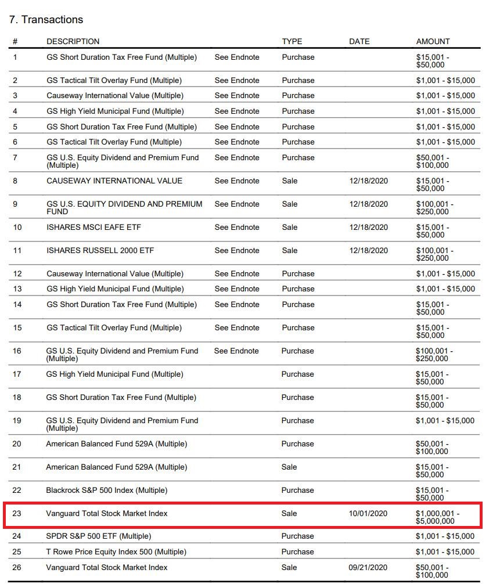Click the $100,001 - $250,000 amount in row 9
This screenshot has height=584, width=500.
(434, 207)
